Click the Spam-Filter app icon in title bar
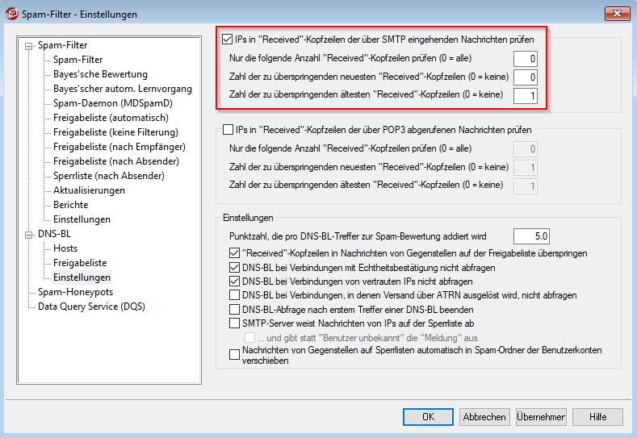The image size is (637, 438). click(x=12, y=14)
